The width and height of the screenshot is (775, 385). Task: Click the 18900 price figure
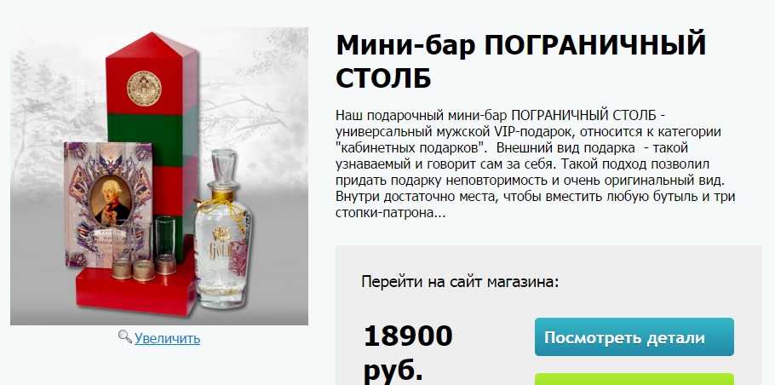point(408,336)
